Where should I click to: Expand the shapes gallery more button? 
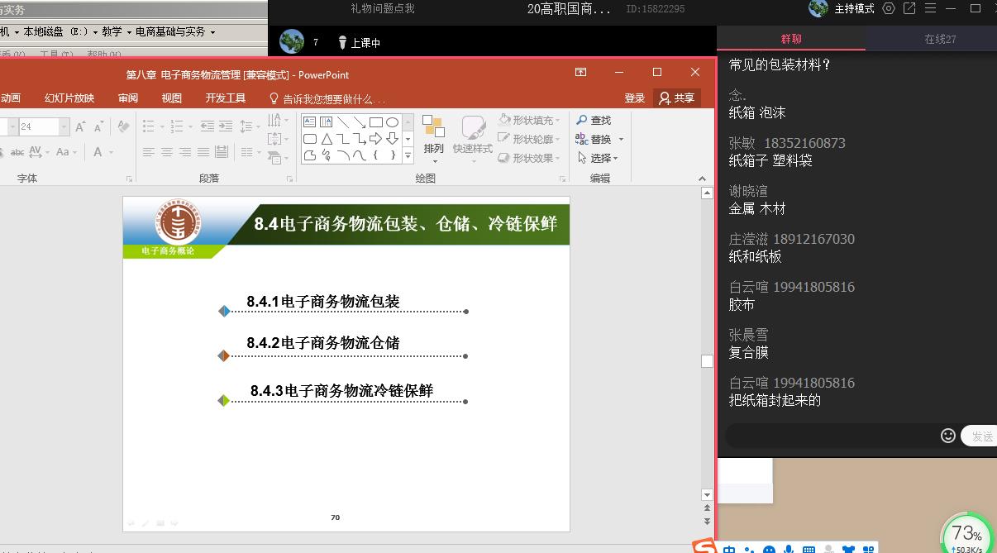click(x=408, y=155)
